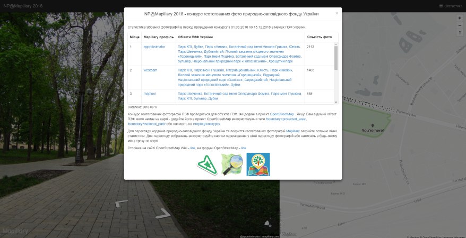The height and width of the screenshot is (238, 466).
Task: Click the camera bearing indicator on photo
Action: [268, 223]
